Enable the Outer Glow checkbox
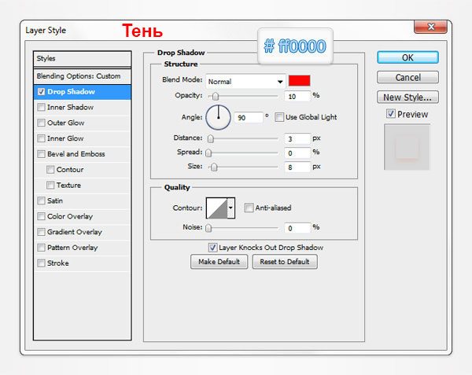This screenshot has width=472, height=375. click(41, 123)
